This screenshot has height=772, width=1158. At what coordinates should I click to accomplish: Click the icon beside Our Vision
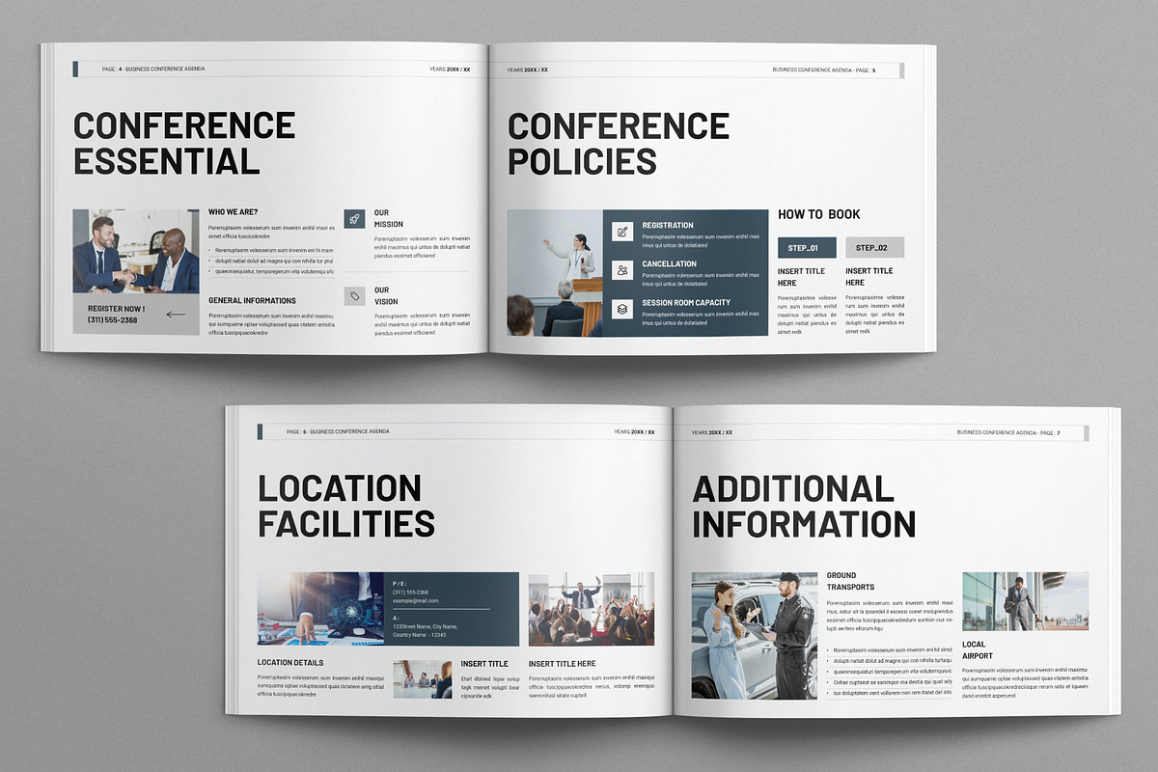[x=354, y=295]
